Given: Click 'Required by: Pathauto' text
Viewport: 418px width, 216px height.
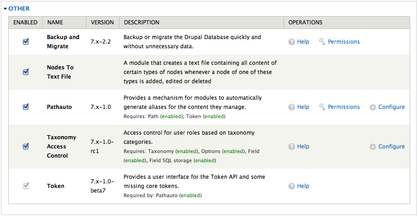Looking at the screenshot, I should coord(163,195).
